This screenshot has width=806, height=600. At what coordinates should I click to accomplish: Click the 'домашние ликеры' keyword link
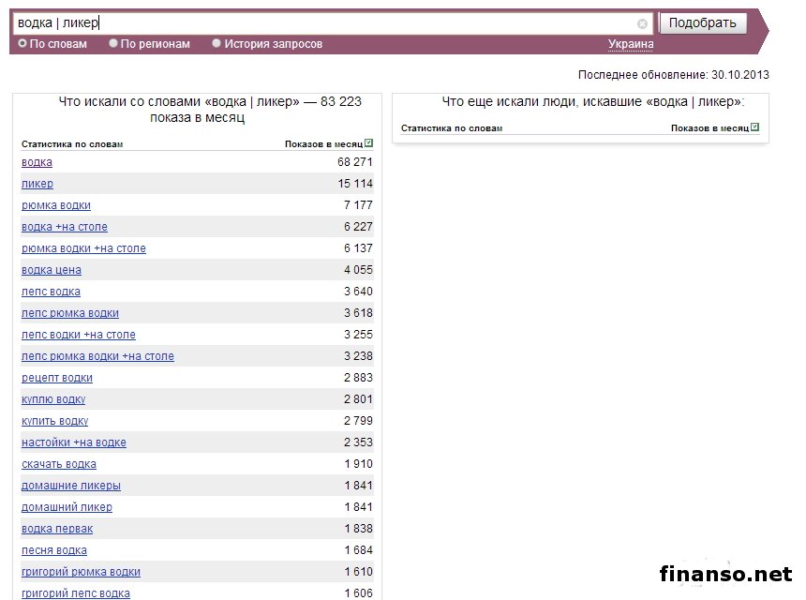71,486
